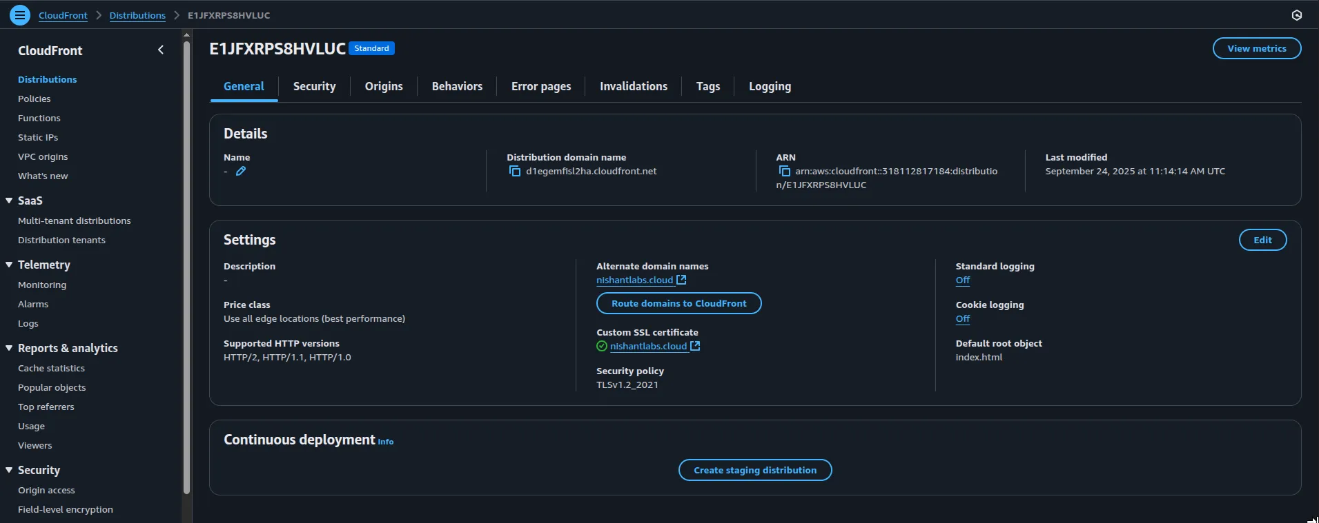
Task: Go to Distributions in the breadcrumb
Action: [x=137, y=15]
